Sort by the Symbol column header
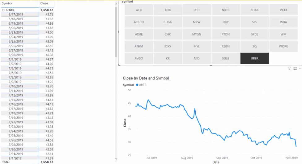The image size is (302, 164). click(7, 3)
